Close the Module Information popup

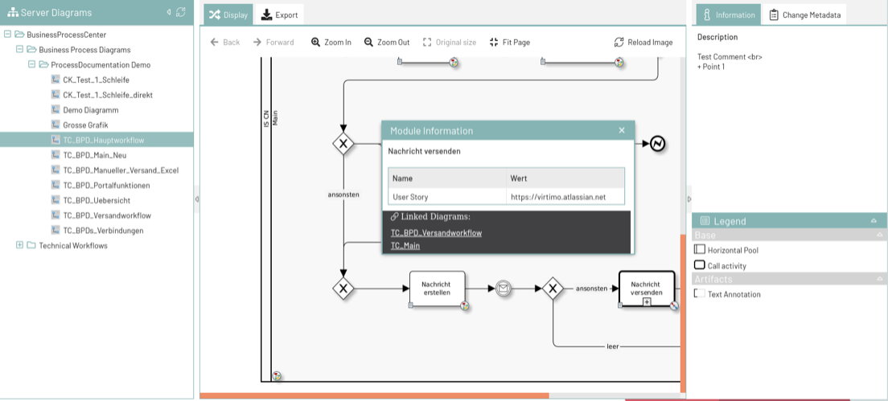[x=622, y=130]
